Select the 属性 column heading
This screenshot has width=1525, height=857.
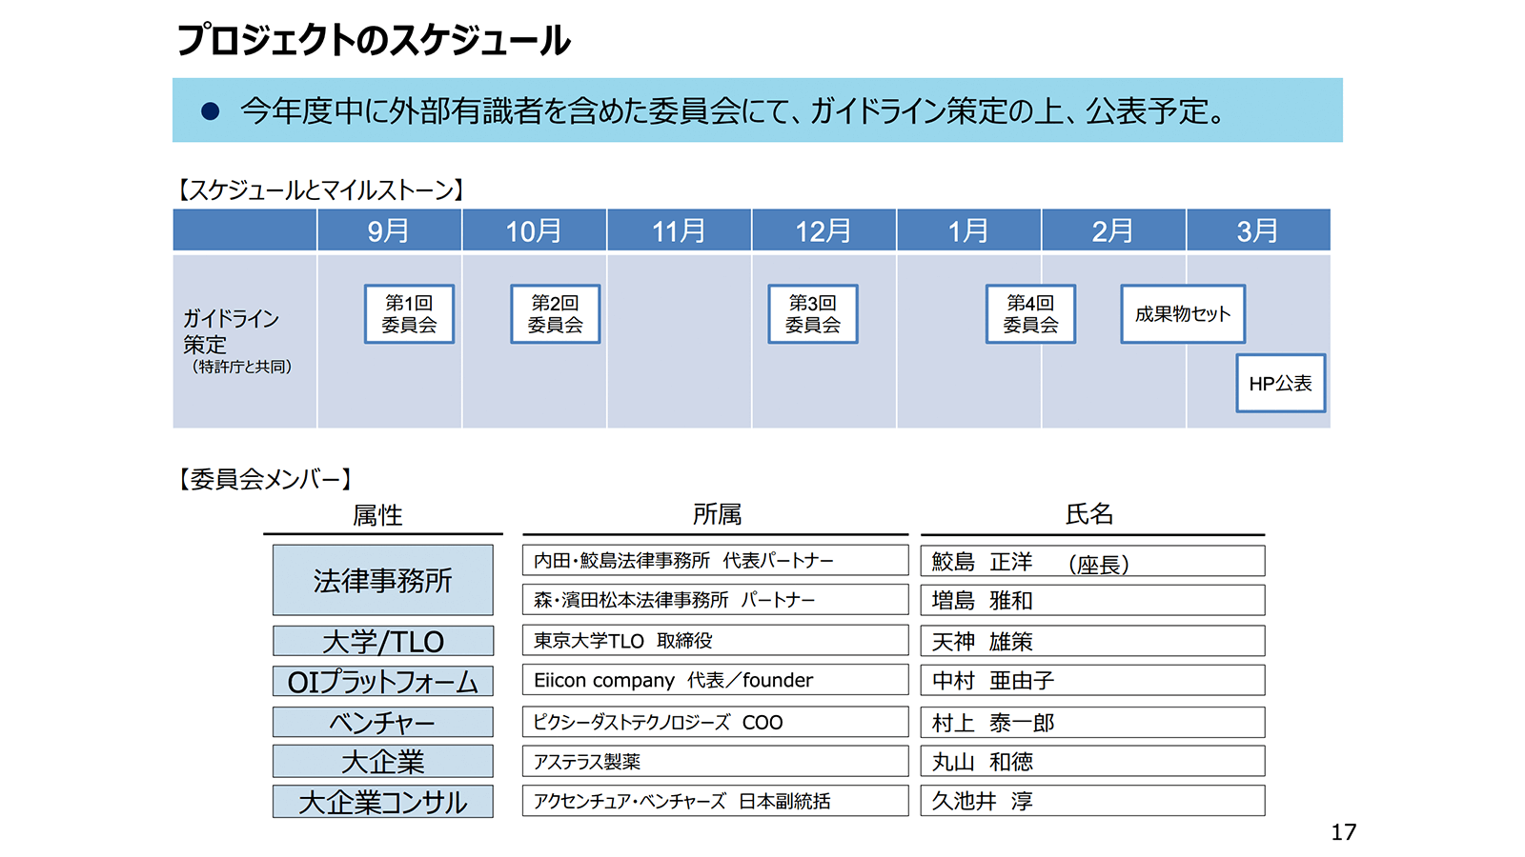377,515
